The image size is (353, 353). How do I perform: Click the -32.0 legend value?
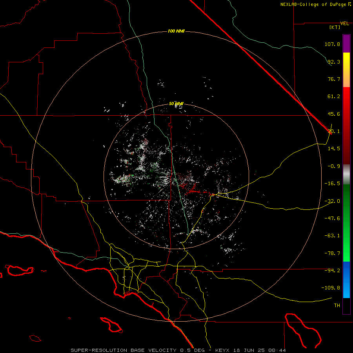click(x=332, y=201)
